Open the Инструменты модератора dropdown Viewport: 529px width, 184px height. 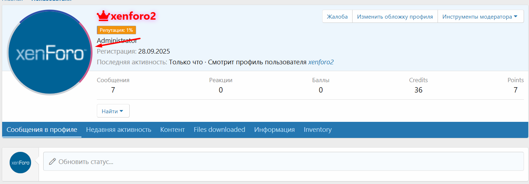[480, 16]
